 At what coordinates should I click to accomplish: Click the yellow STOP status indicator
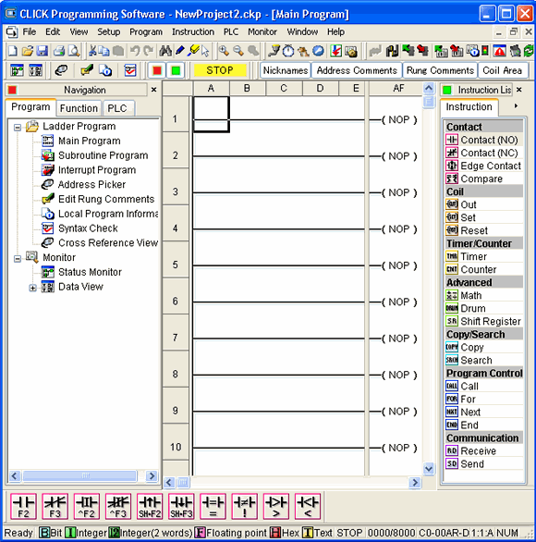220,70
